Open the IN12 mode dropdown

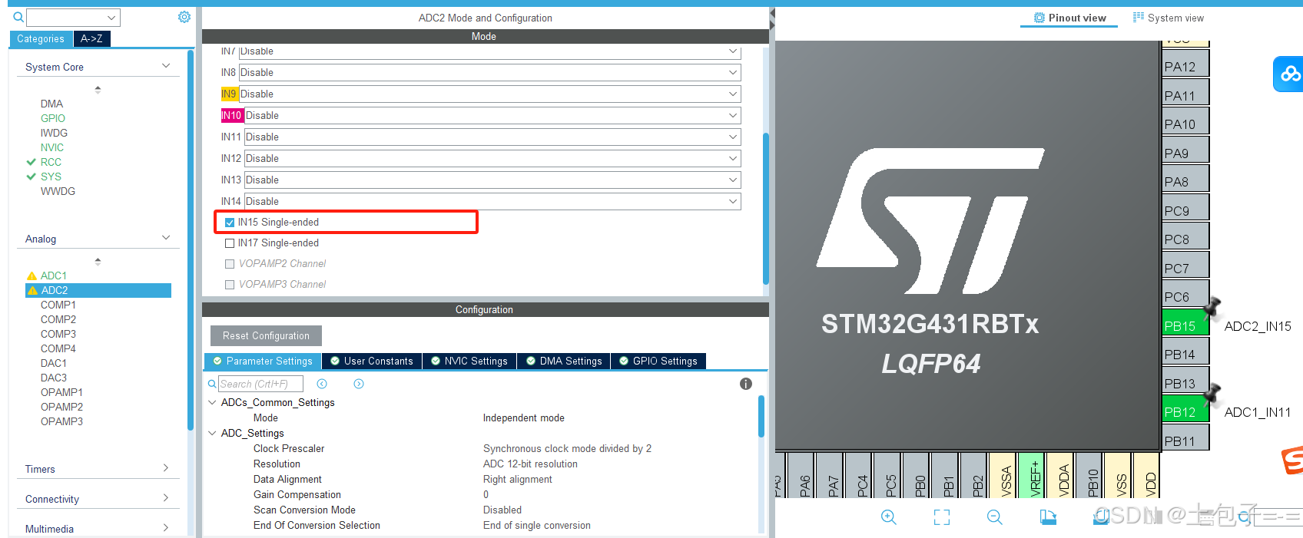tap(492, 158)
